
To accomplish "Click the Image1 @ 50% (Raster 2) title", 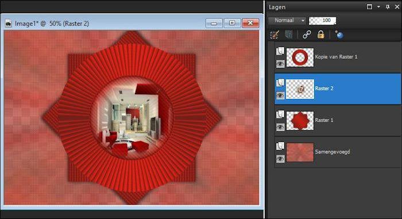I will point(52,24).
